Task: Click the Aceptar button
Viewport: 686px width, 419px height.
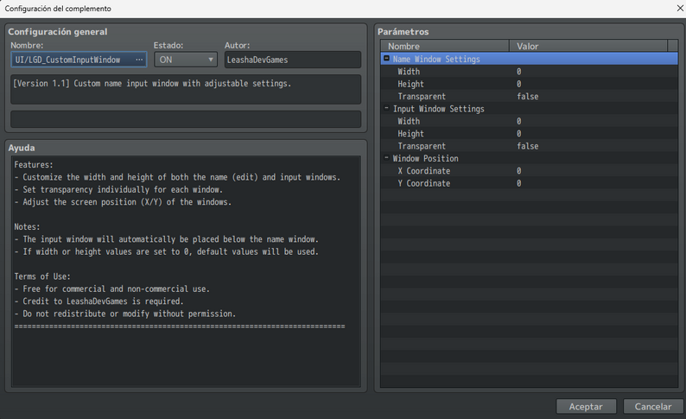Action: tap(586, 406)
